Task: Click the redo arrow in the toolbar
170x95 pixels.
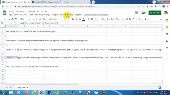Action: 9,19
